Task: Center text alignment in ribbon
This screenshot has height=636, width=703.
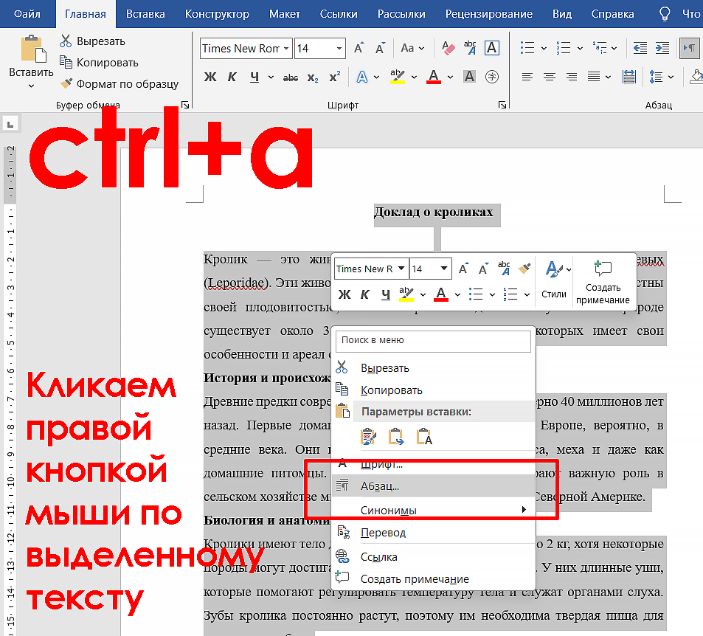Action: click(550, 77)
